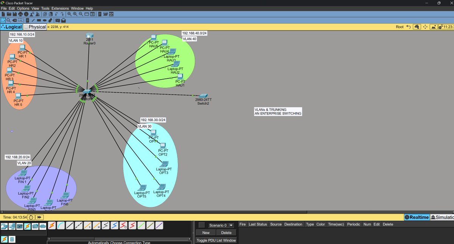Click the Paste icon in toolbar

click(51, 14)
